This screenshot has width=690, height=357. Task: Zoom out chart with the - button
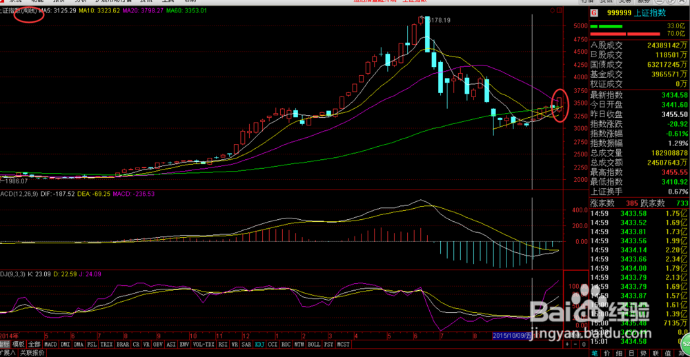pyautogui.click(x=575, y=345)
